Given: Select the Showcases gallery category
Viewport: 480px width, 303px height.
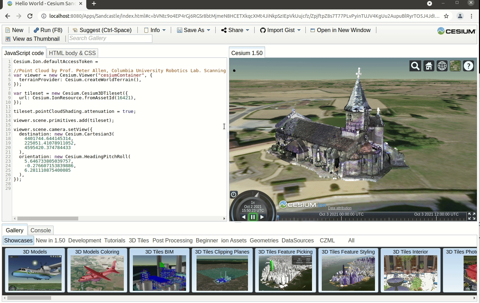Looking at the screenshot, I should coord(18,241).
